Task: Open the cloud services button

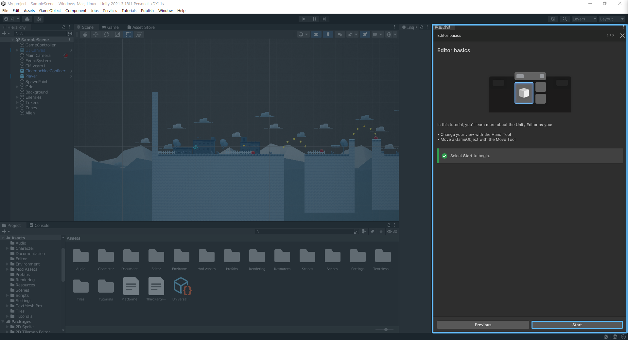Action: tap(27, 19)
